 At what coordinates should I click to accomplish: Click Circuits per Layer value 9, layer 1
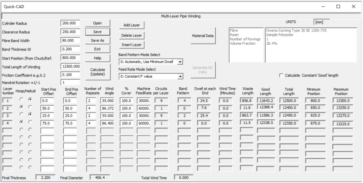coord(161,101)
